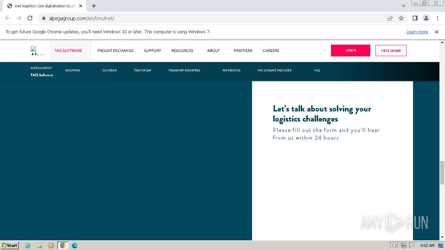The image size is (445, 250).
Task: Open the TMS SOFTWARE menu
Action: 68,51
